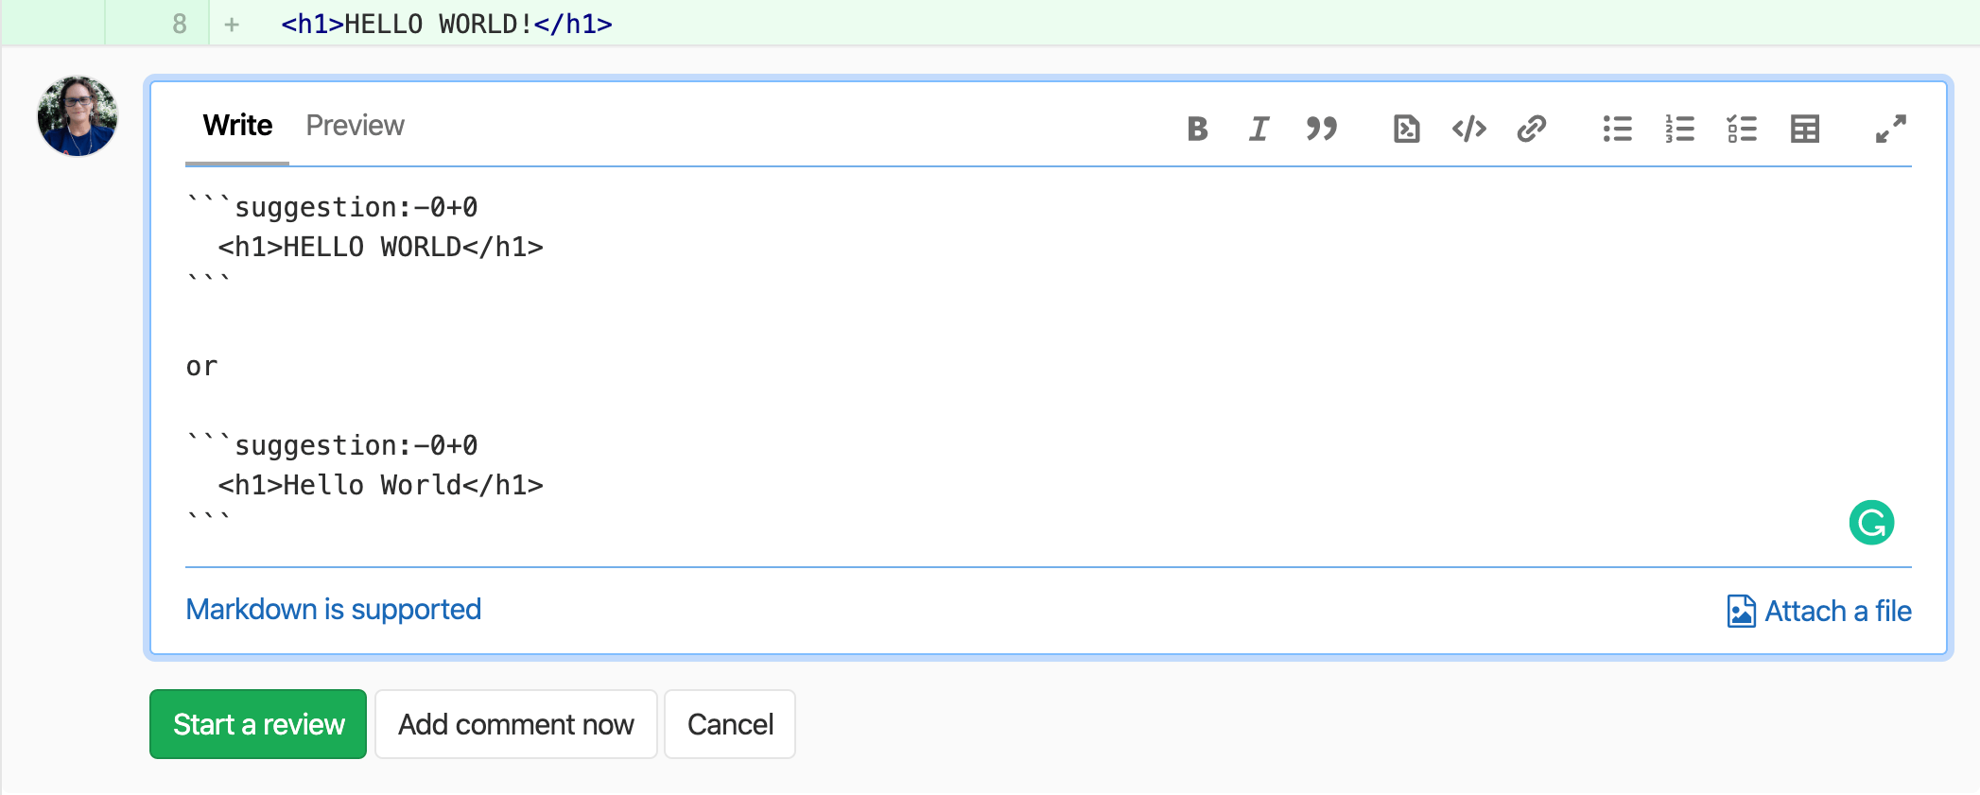1980x795 pixels.
Task: Cancel the comment
Action: (x=729, y=724)
